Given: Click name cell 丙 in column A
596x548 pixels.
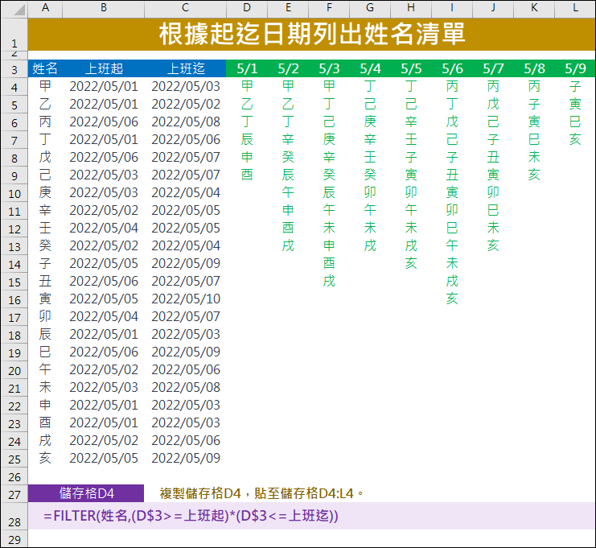Looking at the screenshot, I should 45,122.
